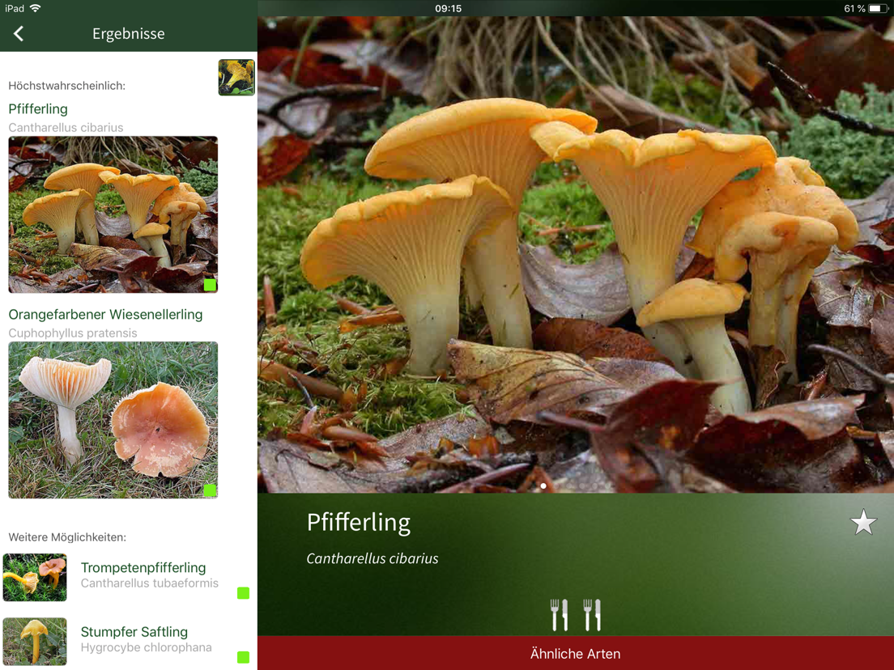This screenshot has width=894, height=670.
Task: Open the Pfifferling result photo
Action: pyautogui.click(x=113, y=214)
